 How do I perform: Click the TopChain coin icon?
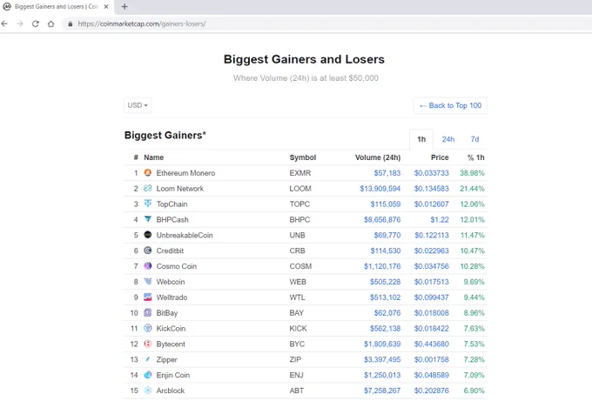tap(148, 204)
